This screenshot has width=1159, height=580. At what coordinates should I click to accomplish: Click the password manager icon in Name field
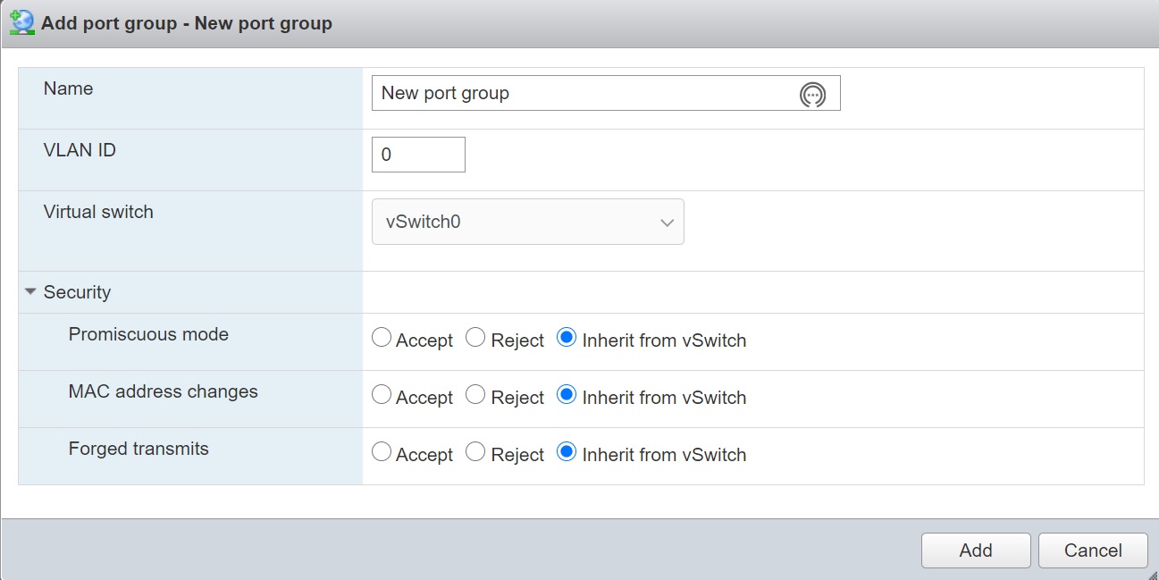point(811,94)
